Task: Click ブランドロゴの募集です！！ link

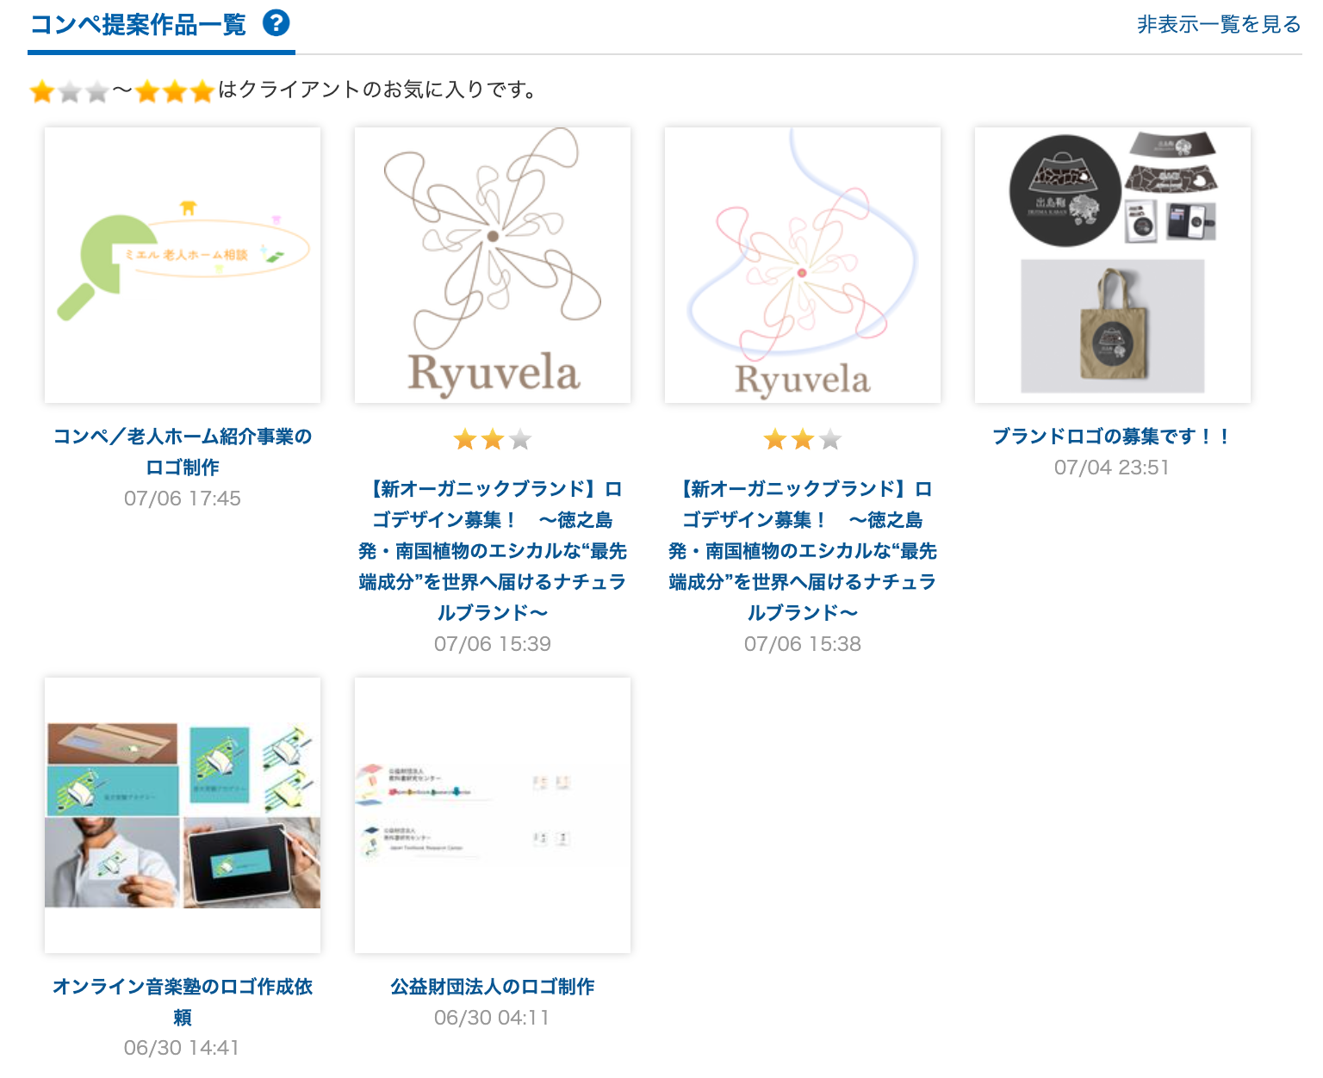Action: click(x=1112, y=437)
